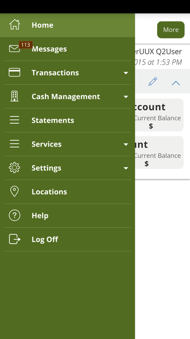Go to Statements
Screen dimensions: 190x339
(67, 120)
